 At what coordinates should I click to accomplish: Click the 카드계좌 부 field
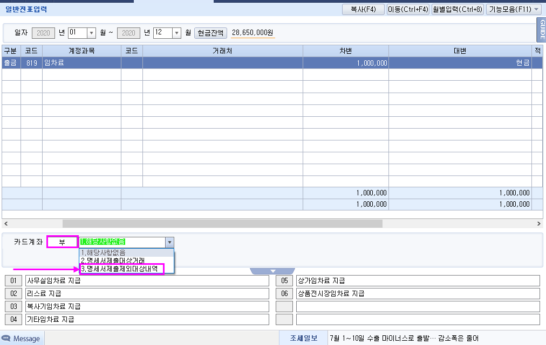click(63, 242)
